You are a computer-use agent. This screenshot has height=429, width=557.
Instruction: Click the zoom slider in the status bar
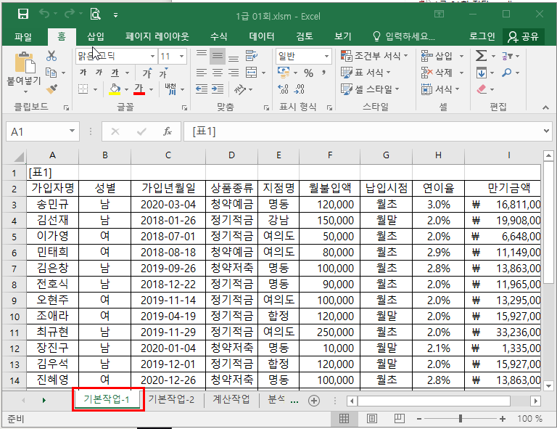pos(464,419)
